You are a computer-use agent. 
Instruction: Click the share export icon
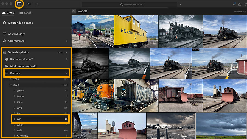[240, 4]
